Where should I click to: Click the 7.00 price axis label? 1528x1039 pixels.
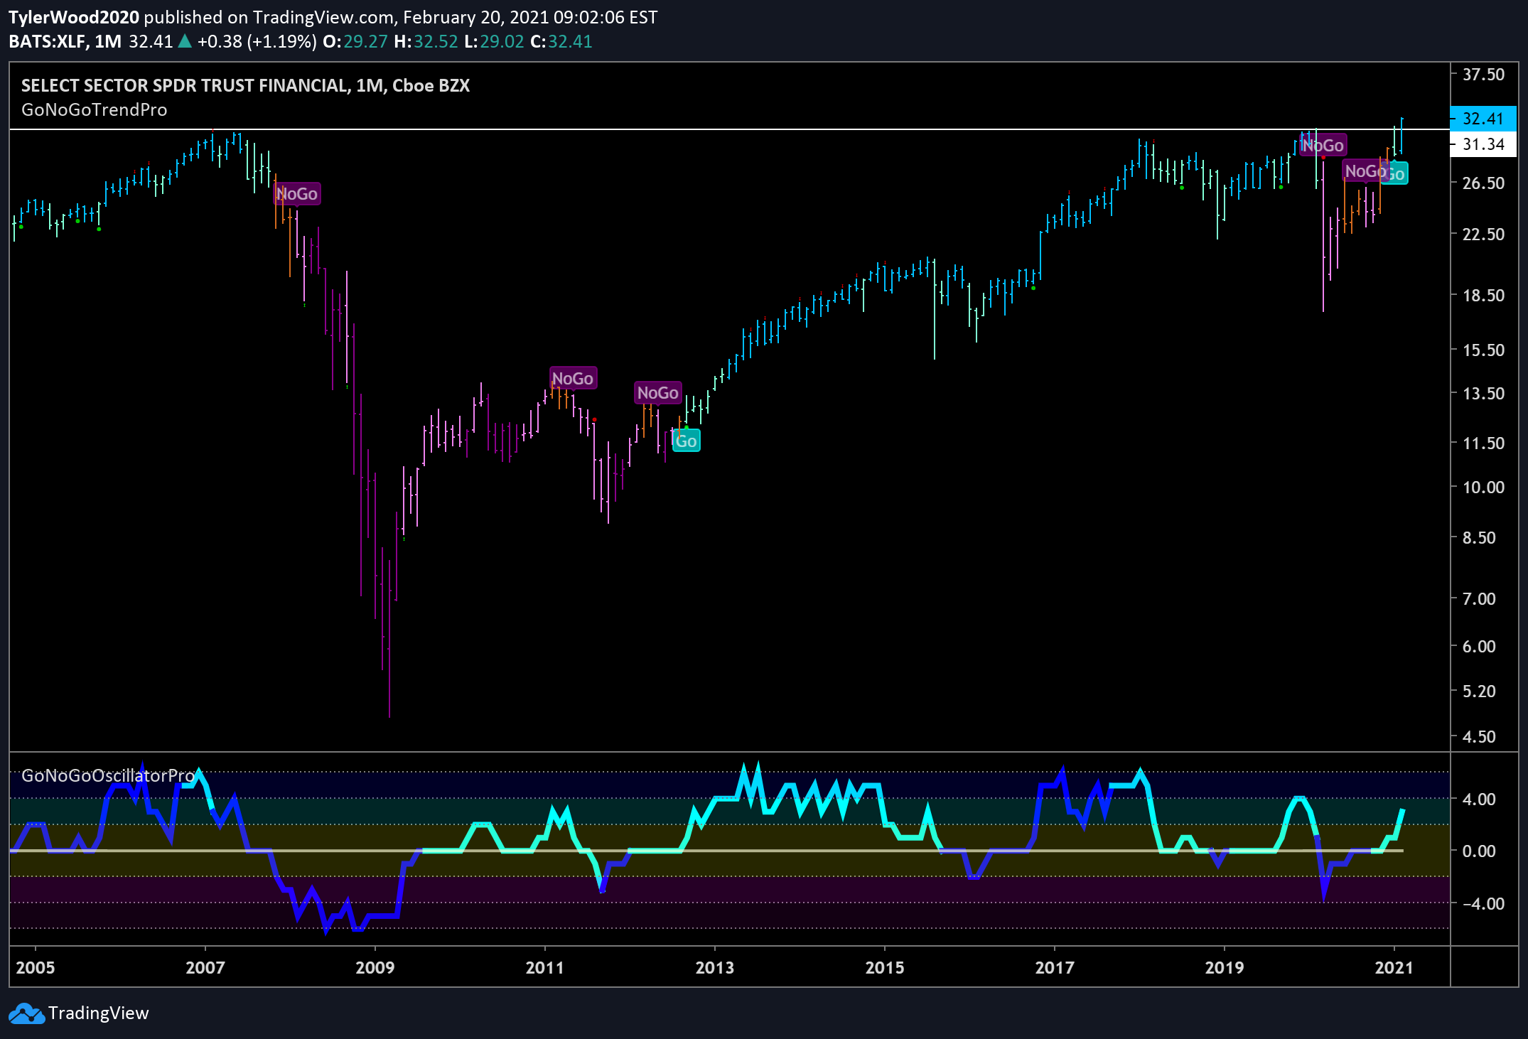[x=1479, y=598]
